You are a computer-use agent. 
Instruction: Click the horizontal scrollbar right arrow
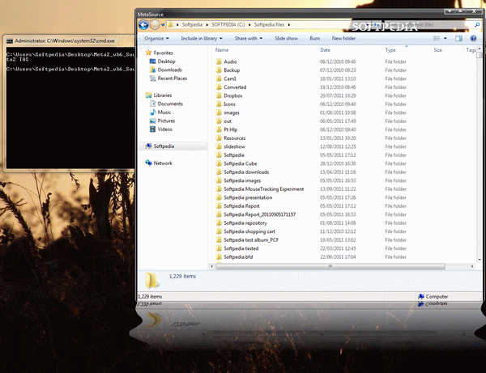[x=472, y=266]
